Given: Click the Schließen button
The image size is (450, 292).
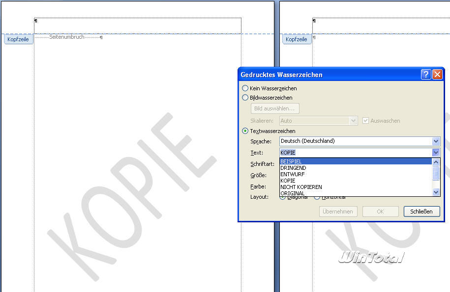Looking at the screenshot, I should click(x=421, y=212).
